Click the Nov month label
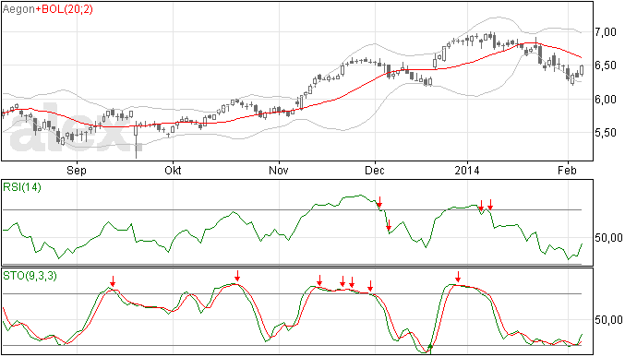 (x=278, y=170)
